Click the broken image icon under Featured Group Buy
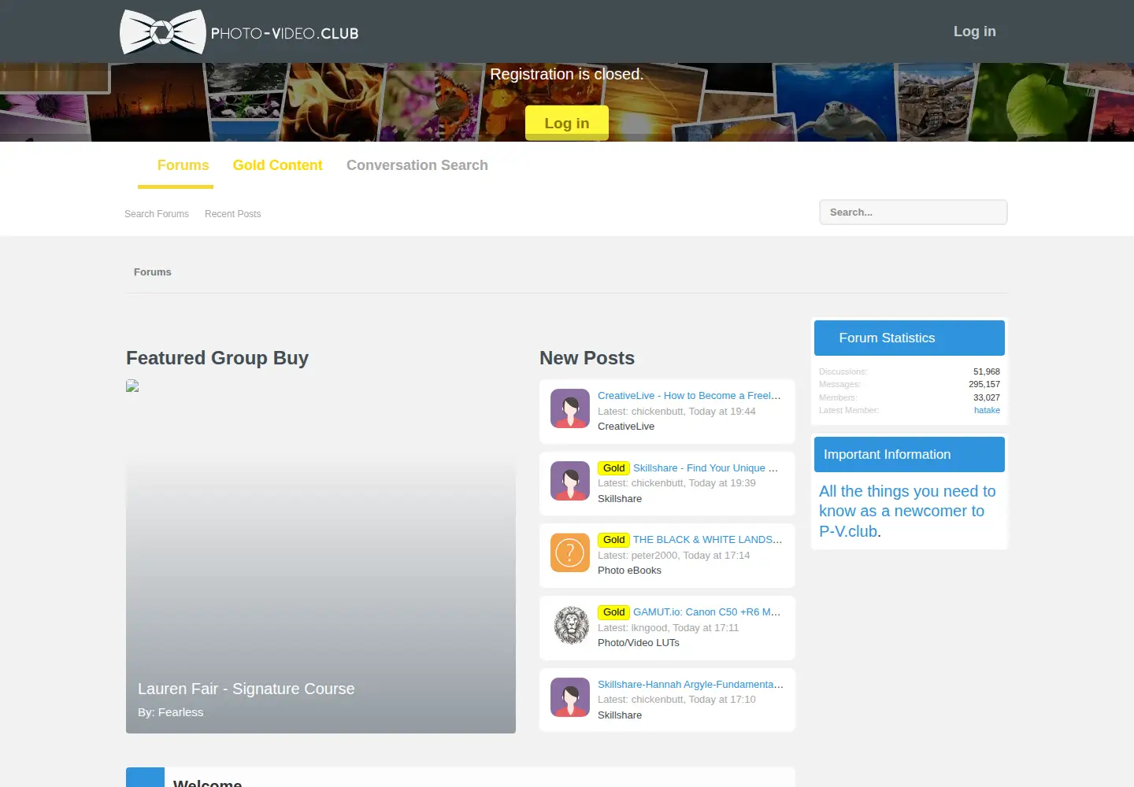1134x787 pixels. point(132,386)
